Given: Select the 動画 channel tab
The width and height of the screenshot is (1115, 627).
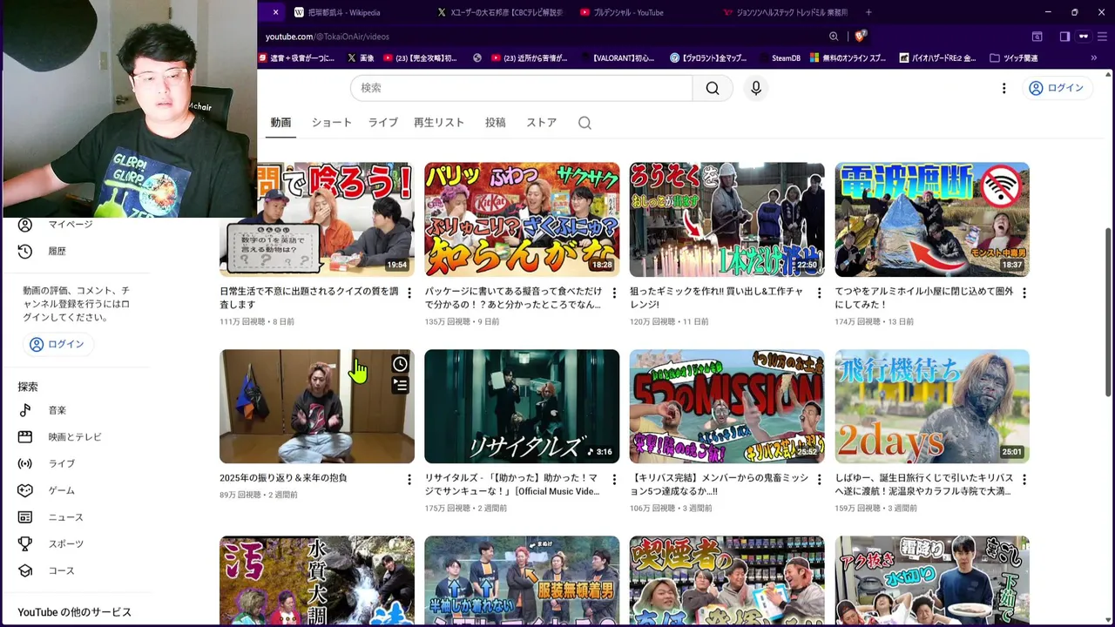Looking at the screenshot, I should [x=280, y=123].
